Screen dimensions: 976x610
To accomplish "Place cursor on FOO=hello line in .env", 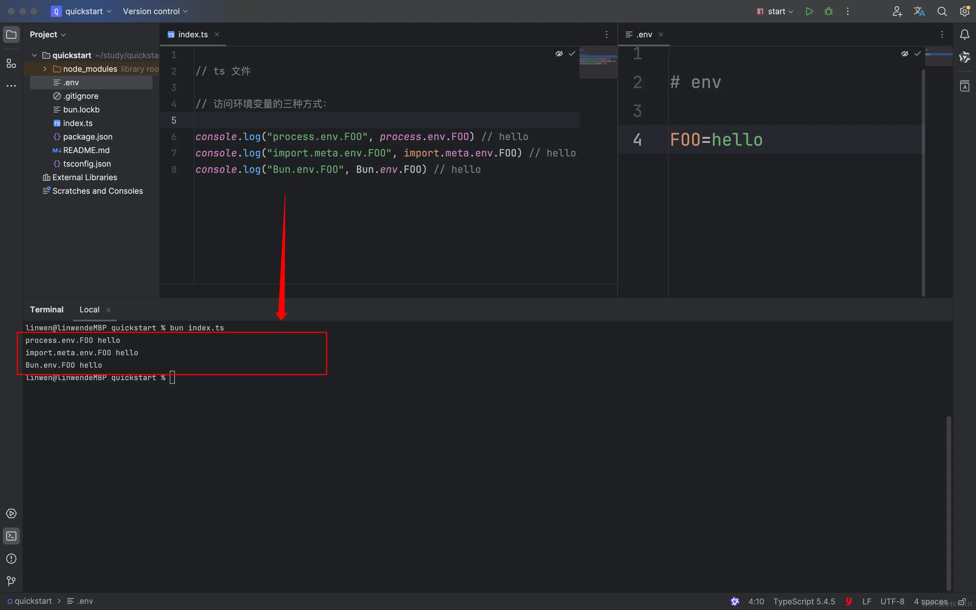I will coord(716,139).
